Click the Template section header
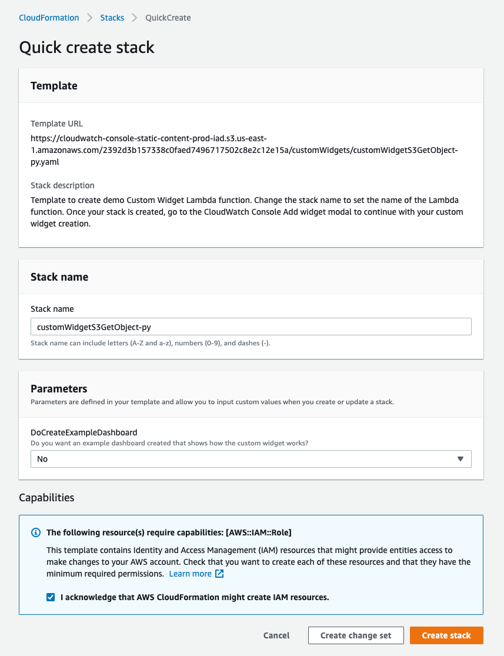Screen dimensions: 504x656 [x=54, y=85]
